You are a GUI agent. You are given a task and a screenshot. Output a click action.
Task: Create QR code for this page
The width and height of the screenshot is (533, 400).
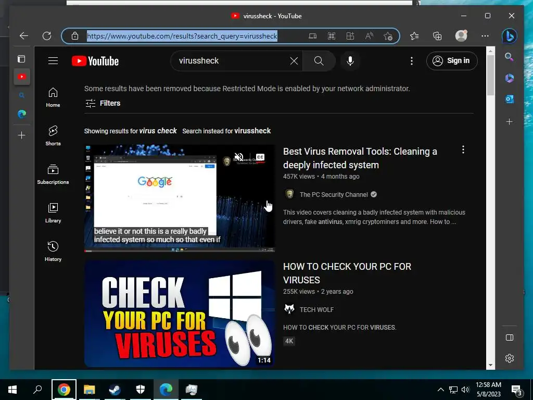point(332,36)
